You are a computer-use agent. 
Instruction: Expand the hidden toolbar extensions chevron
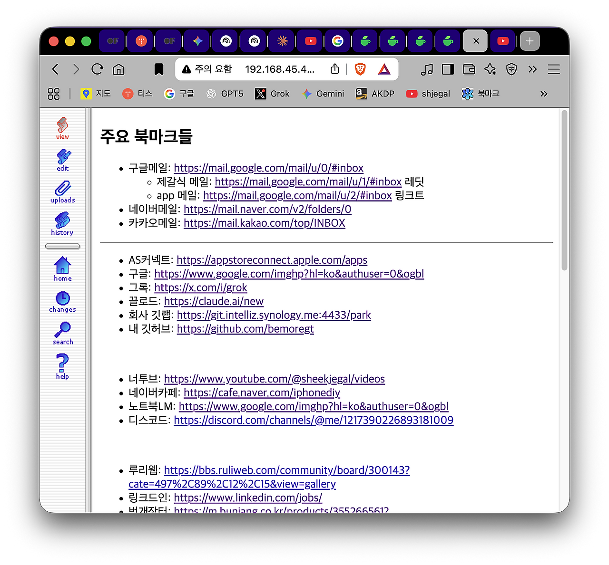(532, 69)
